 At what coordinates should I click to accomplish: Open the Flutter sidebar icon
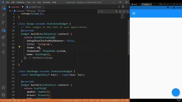click(3, 52)
